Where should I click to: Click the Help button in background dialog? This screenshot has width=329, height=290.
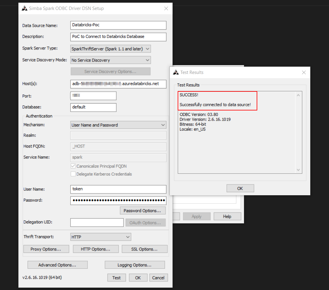(x=227, y=216)
